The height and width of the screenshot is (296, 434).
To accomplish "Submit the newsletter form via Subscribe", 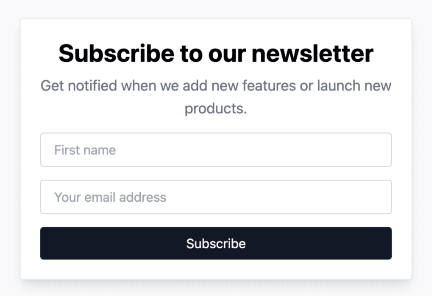I will pos(216,243).
